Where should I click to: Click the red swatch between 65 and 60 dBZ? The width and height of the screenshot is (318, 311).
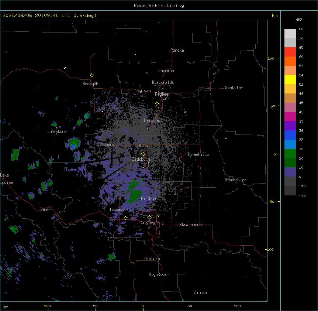tap(290, 52)
